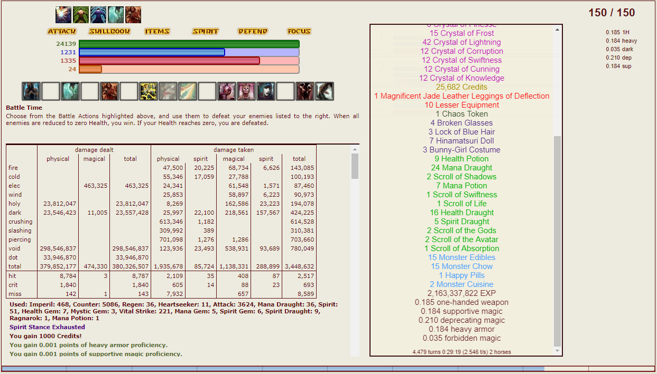Screen dimensions: 657x374
Task: Select '7 Hinamatsuri Doll' line
Action: click(x=461, y=141)
